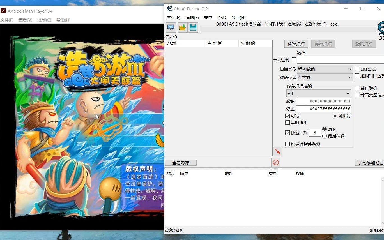Open the 表单 menu
384x240 pixels.
click(x=208, y=17)
